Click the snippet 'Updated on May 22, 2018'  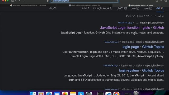[112, 75]
